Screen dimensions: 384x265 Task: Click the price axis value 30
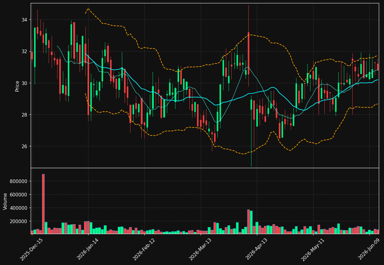24,83
